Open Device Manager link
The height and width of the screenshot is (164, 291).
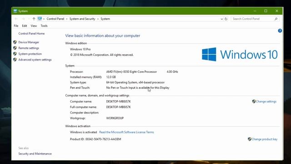pos(29,42)
